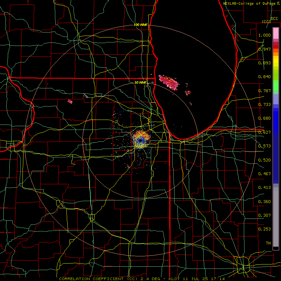Select the 0.787 scale value
The height and width of the screenshot is (281, 281).
[x=264, y=91]
